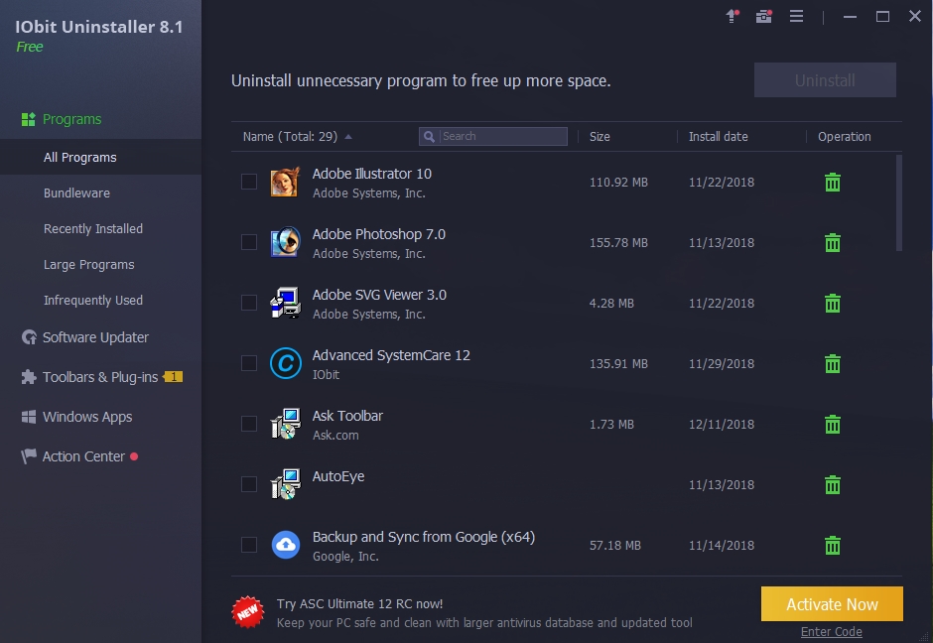Click the trash icon for AutoEye
The image size is (933, 643).
[x=833, y=485]
